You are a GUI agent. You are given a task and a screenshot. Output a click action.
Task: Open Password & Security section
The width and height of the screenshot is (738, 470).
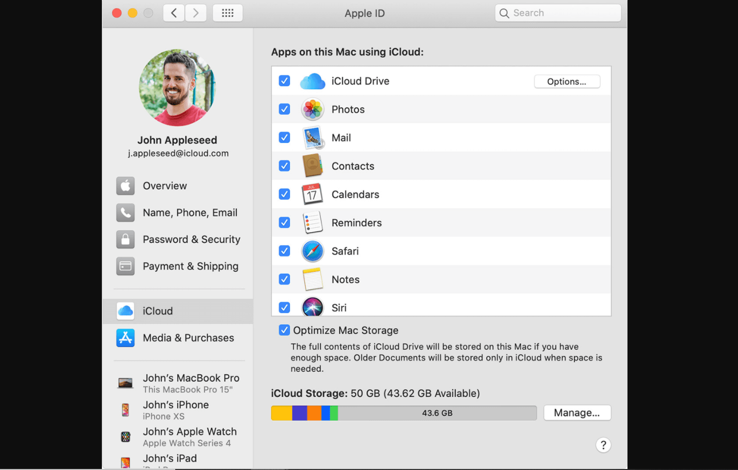point(178,240)
